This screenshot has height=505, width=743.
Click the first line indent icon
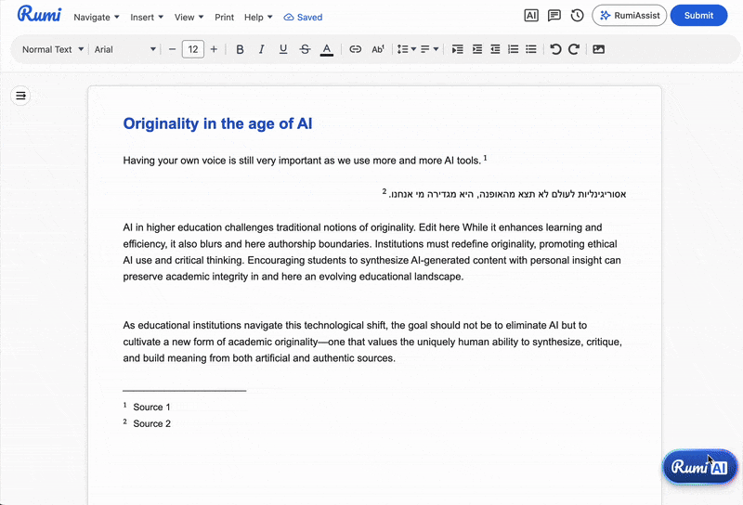click(457, 49)
